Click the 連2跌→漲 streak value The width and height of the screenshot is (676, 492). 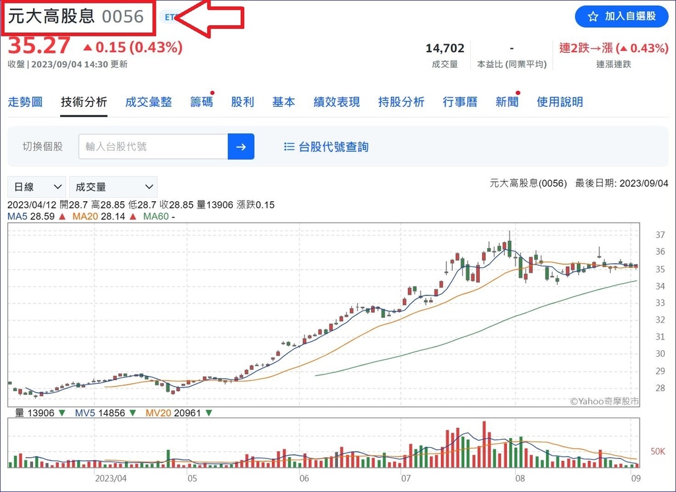point(613,48)
